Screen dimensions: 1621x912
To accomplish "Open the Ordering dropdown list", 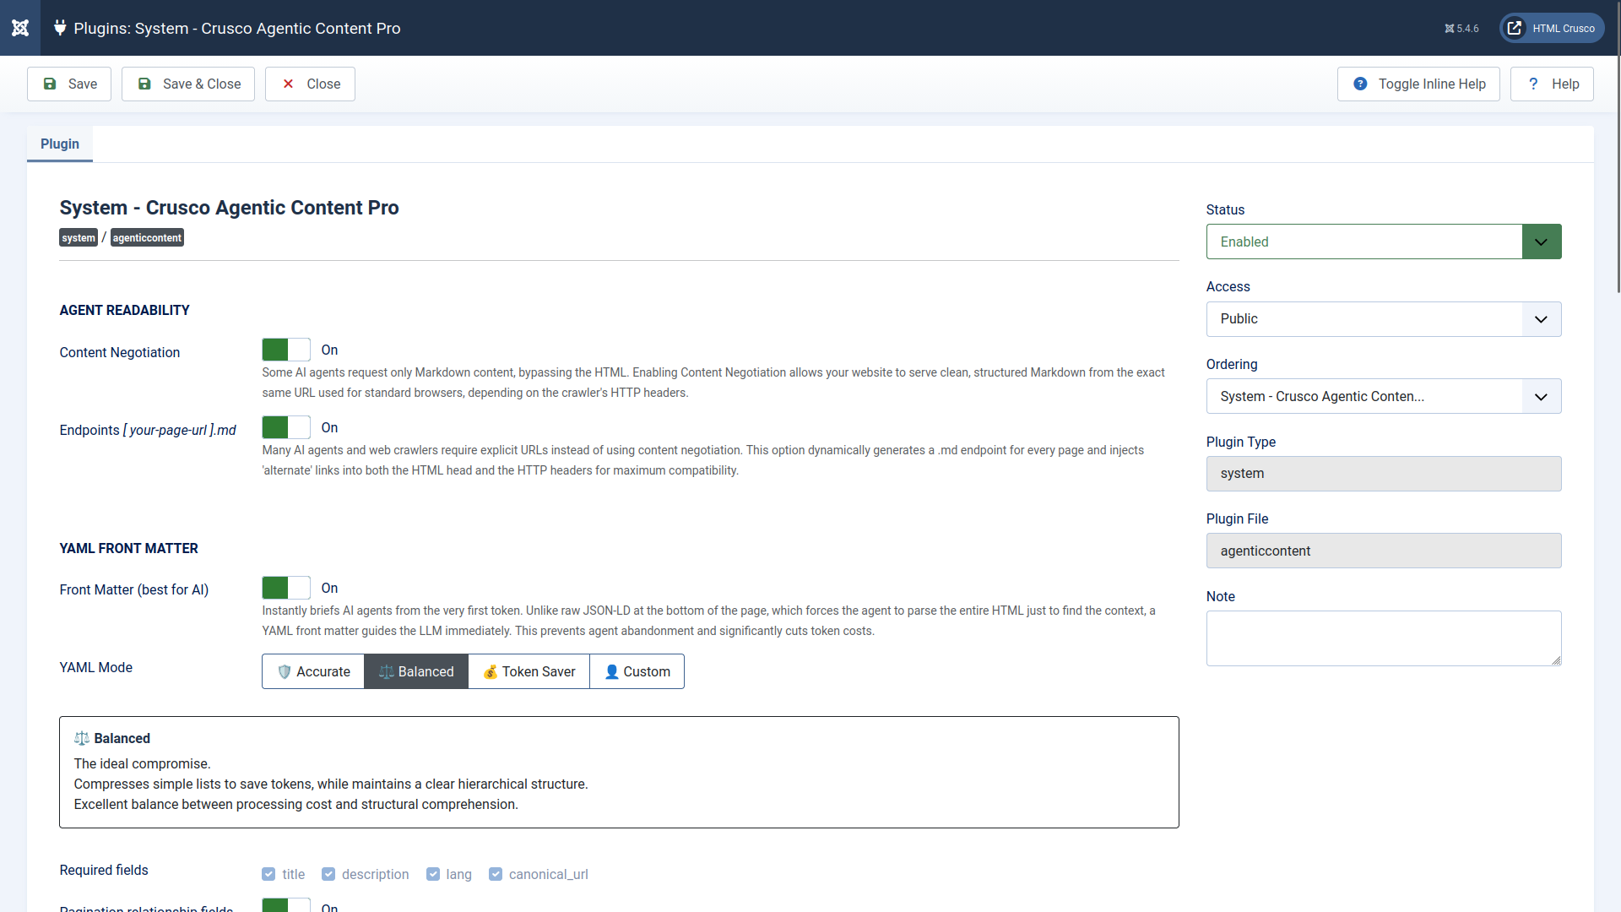I will 1384,396.
